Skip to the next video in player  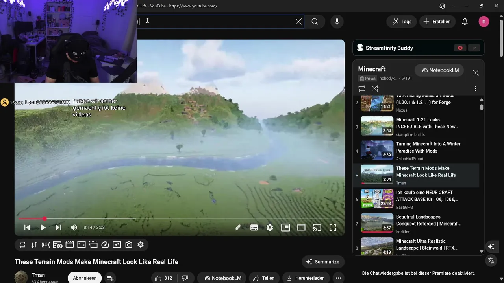pyautogui.click(x=58, y=228)
